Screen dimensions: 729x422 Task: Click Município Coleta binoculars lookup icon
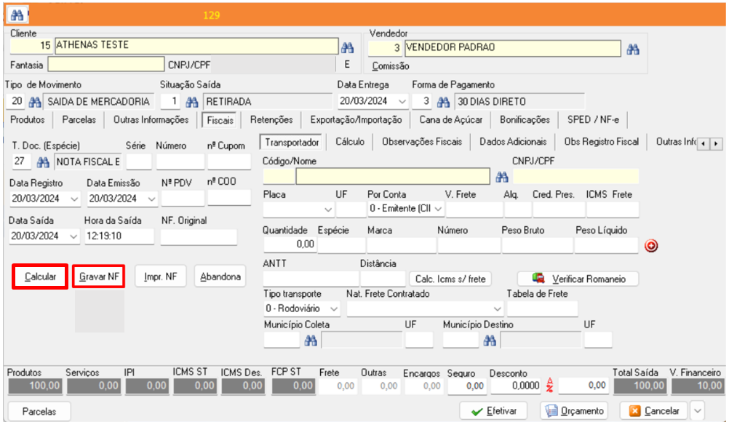pyautogui.click(x=311, y=340)
